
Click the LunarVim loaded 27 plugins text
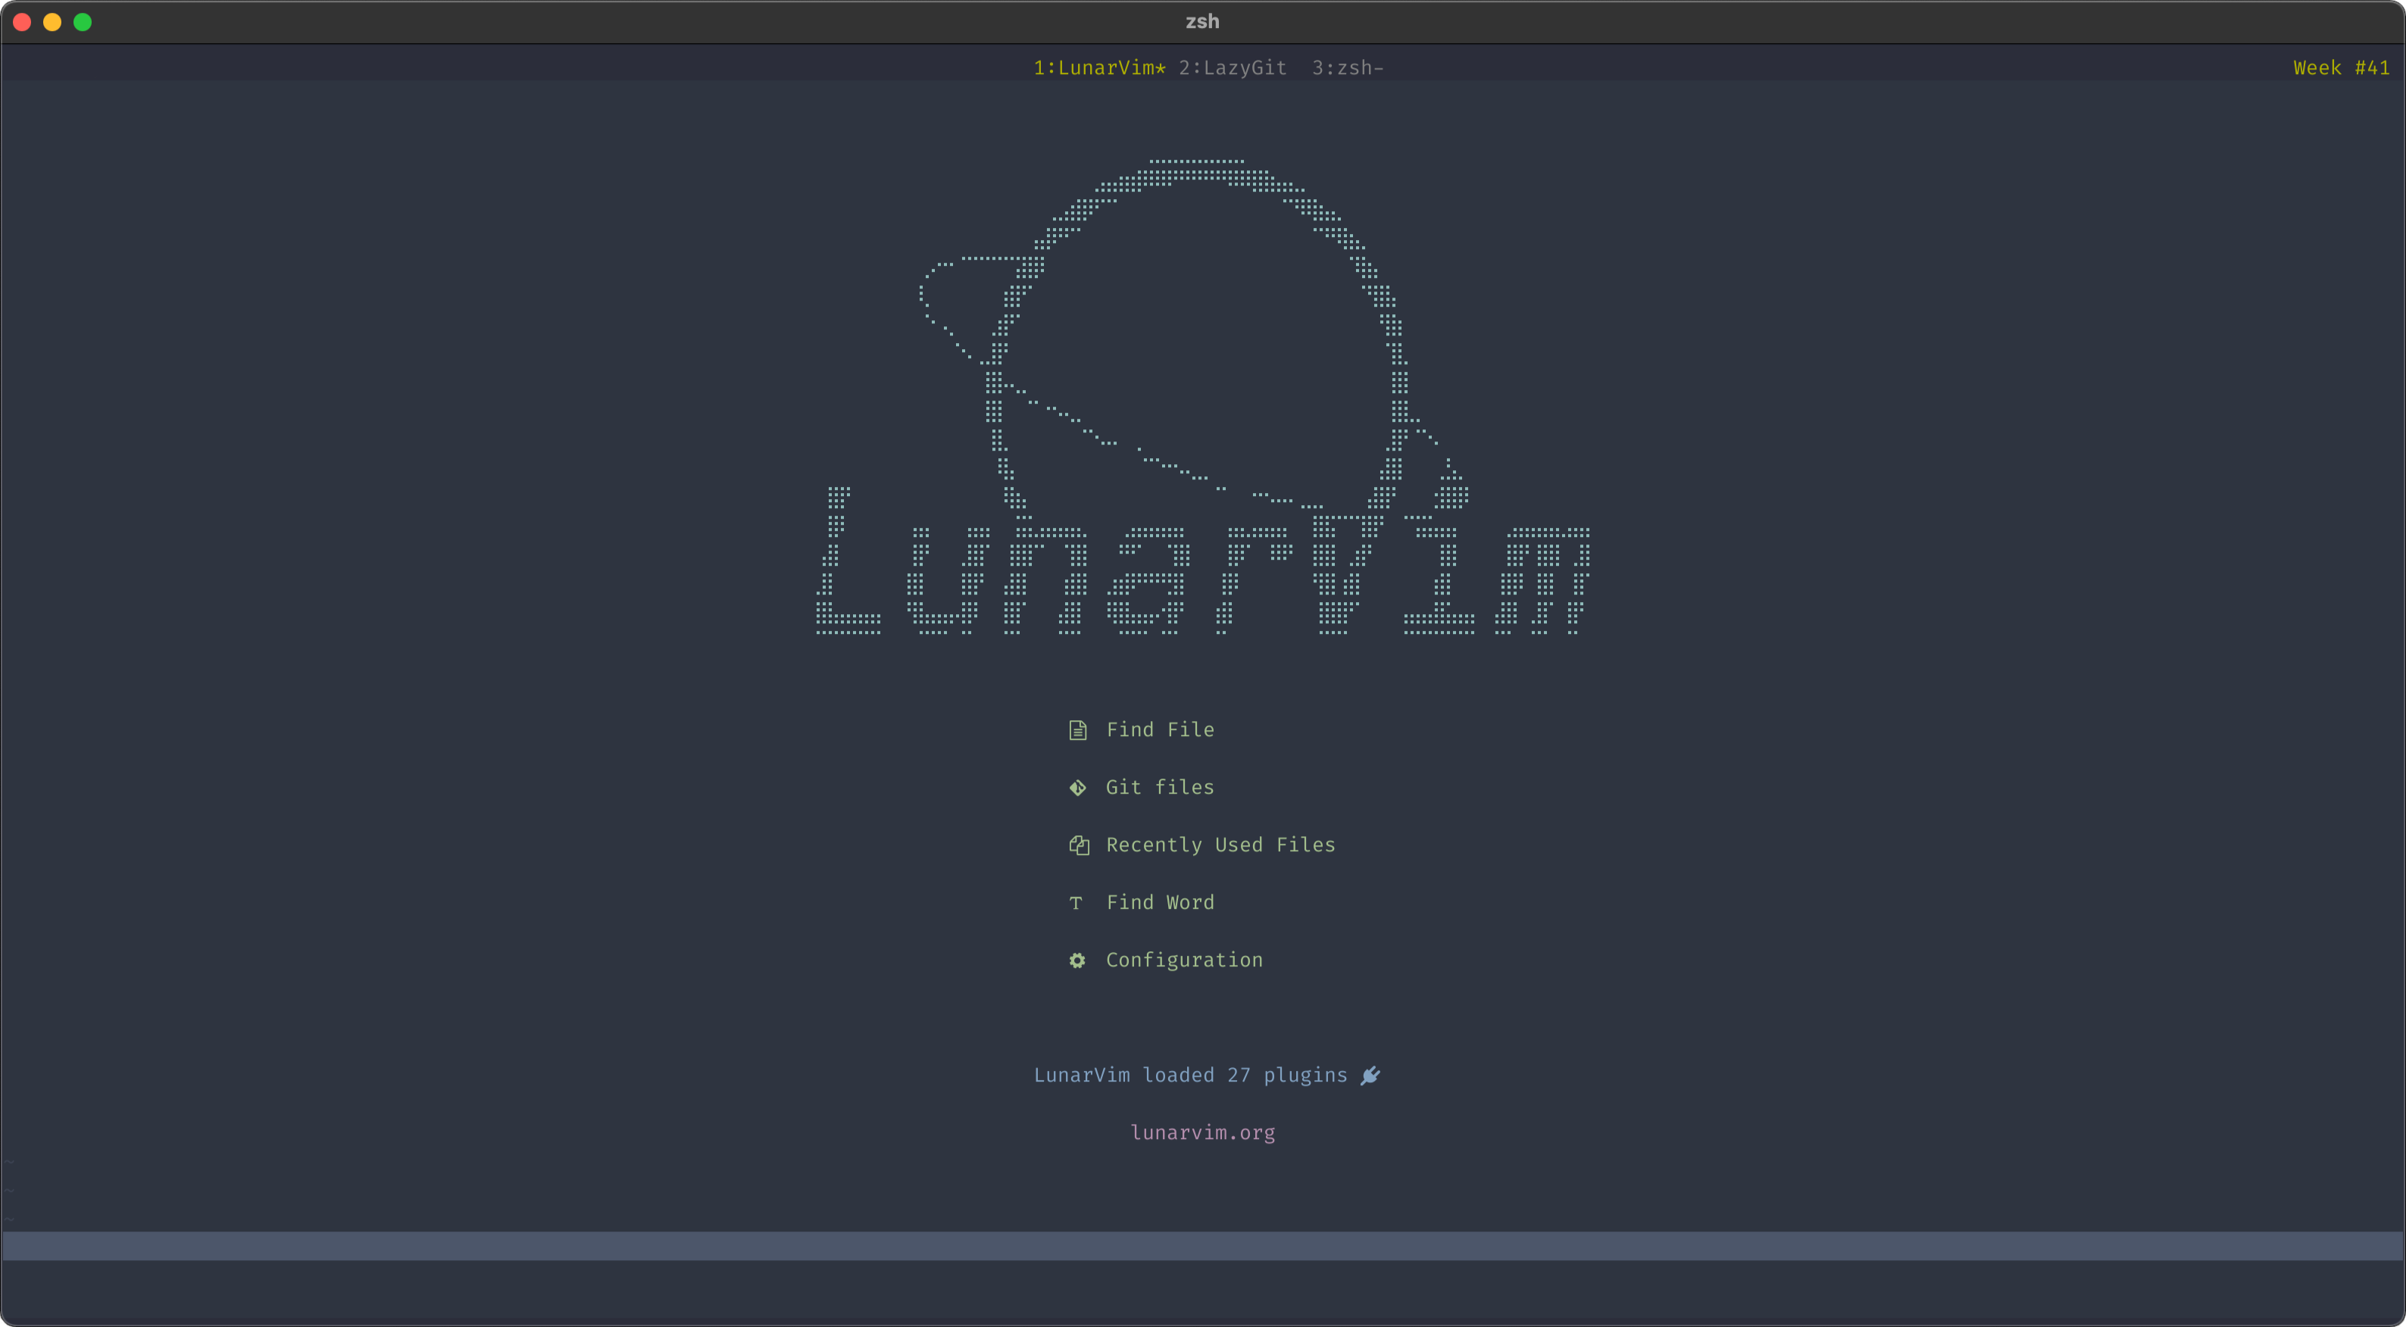1190,1076
